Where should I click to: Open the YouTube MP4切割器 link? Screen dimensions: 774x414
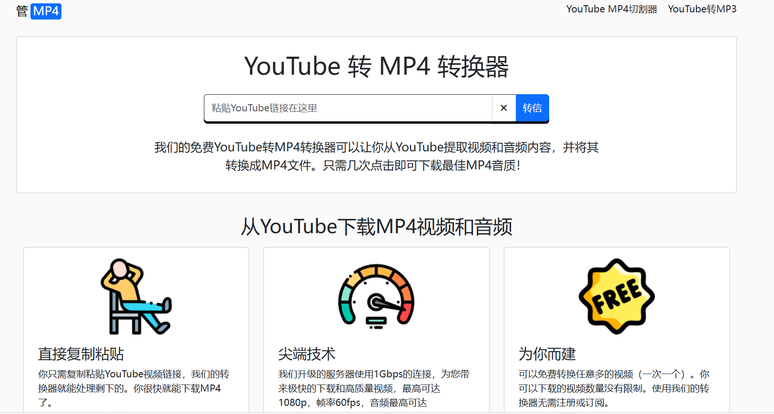[612, 9]
